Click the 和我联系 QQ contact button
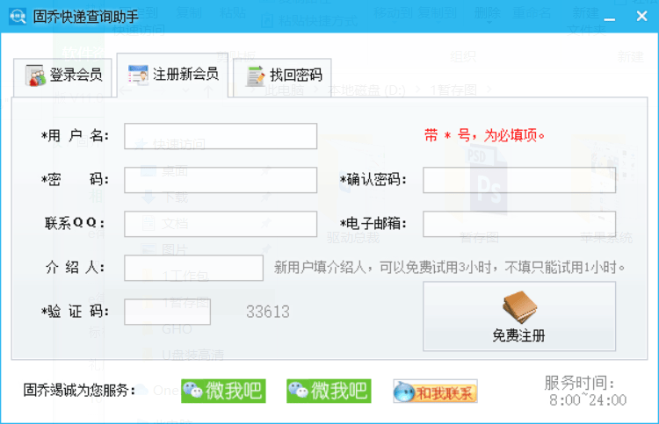Screen dimensions: 659x424 [x=436, y=392]
